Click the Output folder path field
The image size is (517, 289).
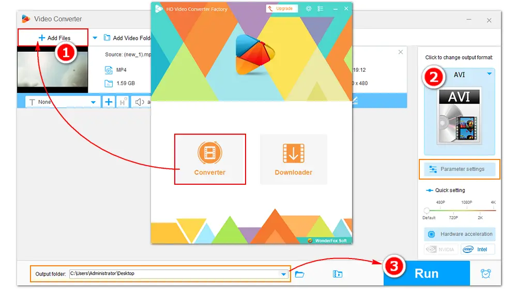click(178, 274)
